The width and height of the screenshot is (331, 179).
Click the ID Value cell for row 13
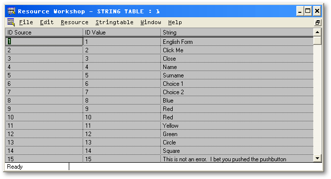point(122,143)
